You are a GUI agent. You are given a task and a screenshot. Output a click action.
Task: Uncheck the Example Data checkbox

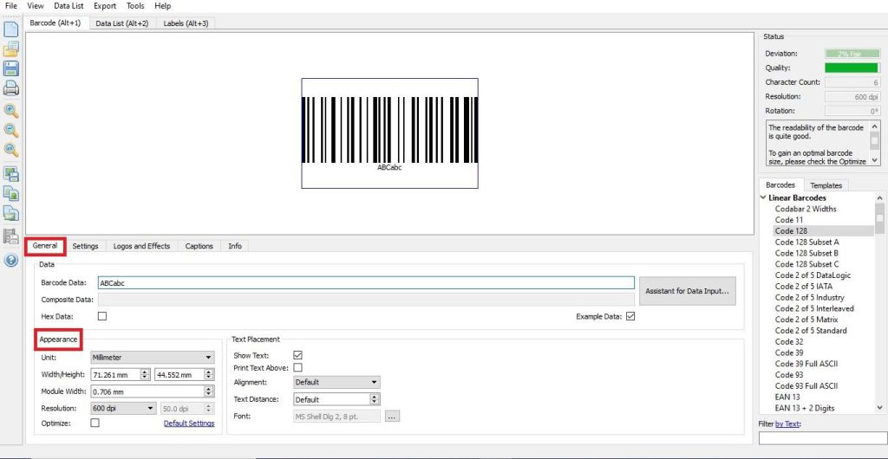coord(630,316)
